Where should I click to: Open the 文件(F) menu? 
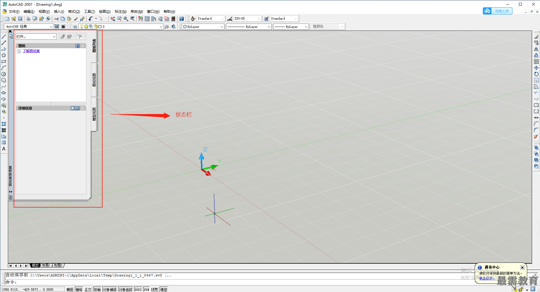(14, 12)
